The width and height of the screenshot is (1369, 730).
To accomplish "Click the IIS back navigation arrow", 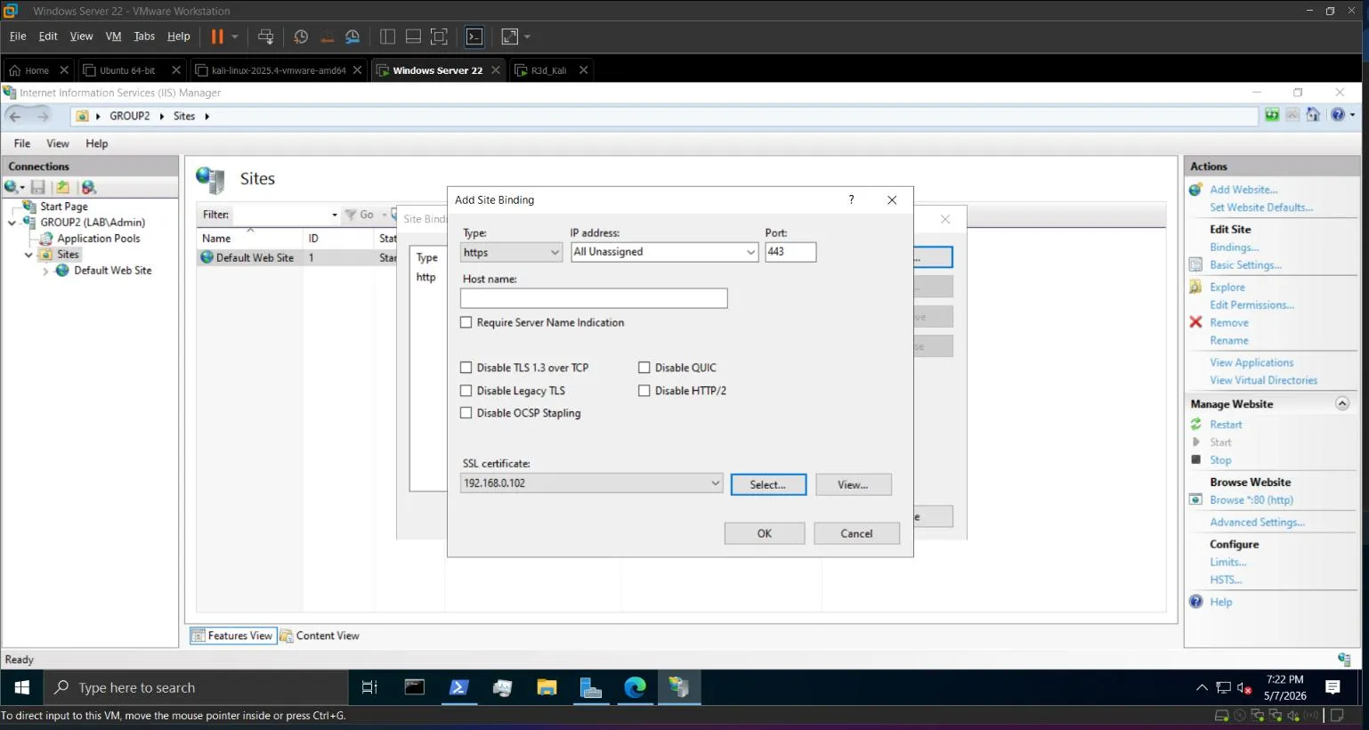I will 15,117.
